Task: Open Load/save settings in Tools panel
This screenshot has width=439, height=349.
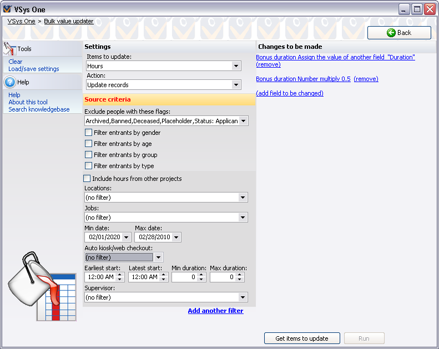Action: coord(33,69)
